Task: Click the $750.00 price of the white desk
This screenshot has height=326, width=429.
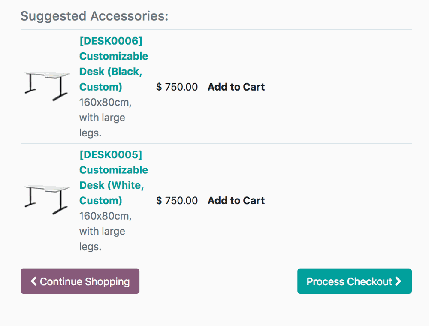Action: click(x=177, y=200)
